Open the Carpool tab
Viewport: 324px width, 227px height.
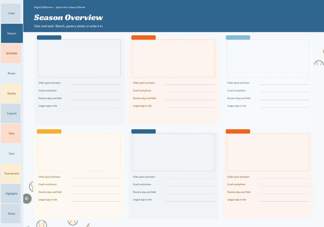click(11, 114)
